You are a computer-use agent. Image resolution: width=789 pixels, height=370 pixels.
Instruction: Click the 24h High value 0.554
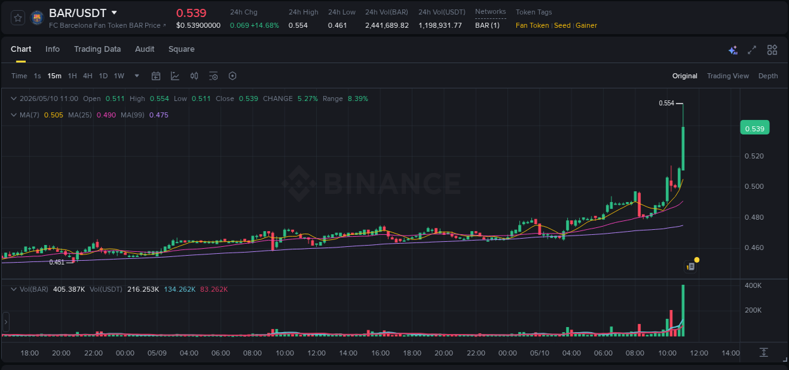(x=298, y=25)
